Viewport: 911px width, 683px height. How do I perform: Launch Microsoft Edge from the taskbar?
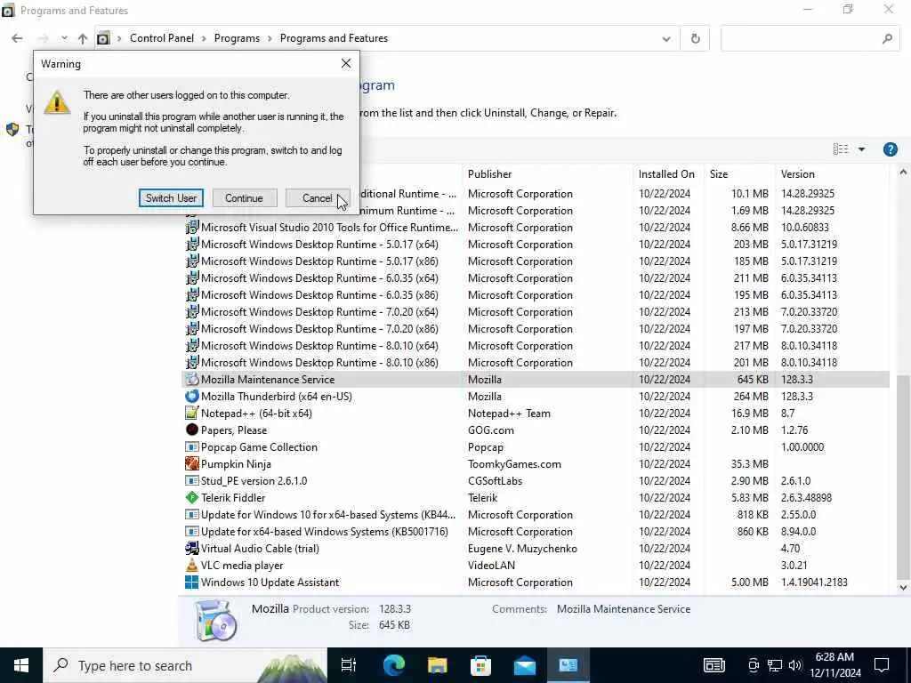pos(393,665)
